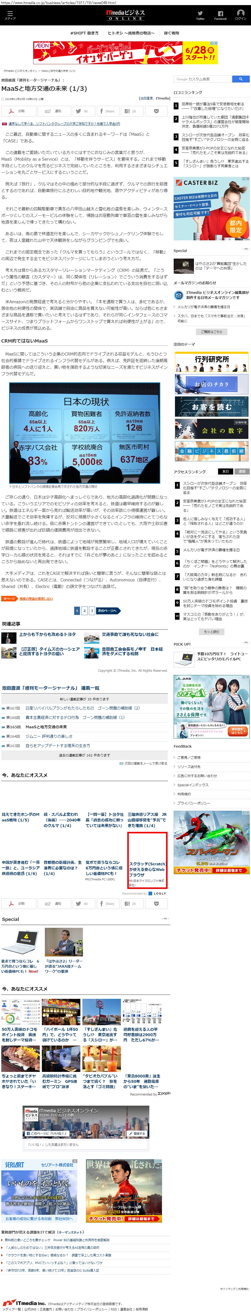This screenshot has width=251, height=1314.
Task: Click inside the Google カスタム検索 field
Action: [x=203, y=79]
